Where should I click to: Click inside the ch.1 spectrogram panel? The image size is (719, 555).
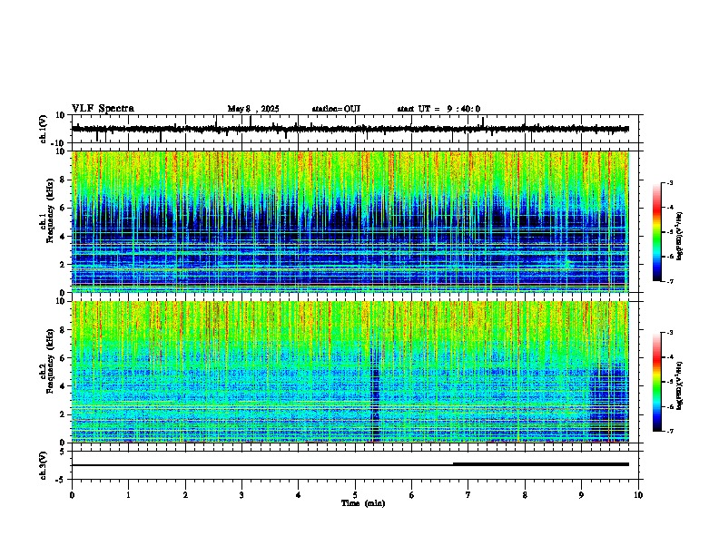(x=350, y=221)
